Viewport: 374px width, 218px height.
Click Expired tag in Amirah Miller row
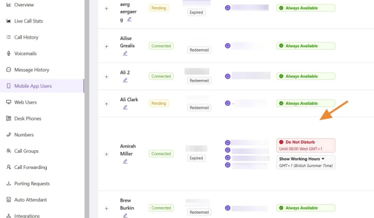coord(196,158)
